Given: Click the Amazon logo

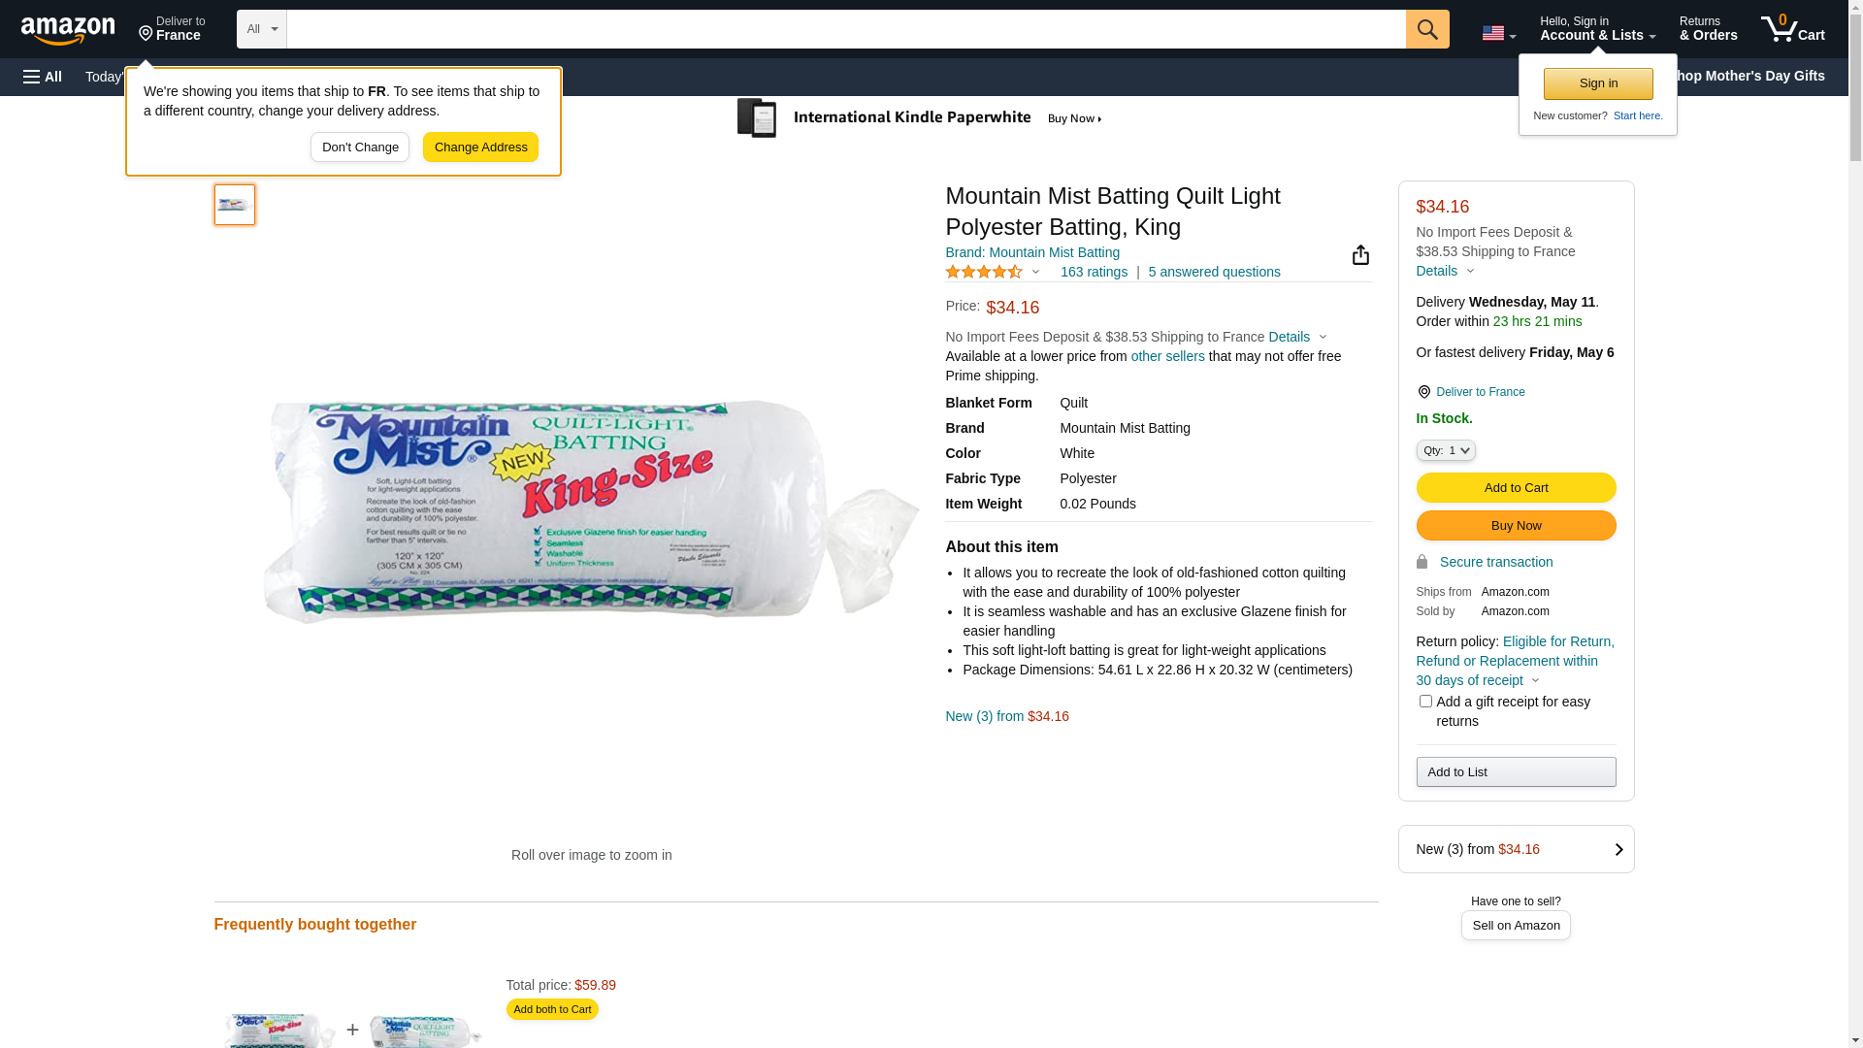Looking at the screenshot, I should (x=68, y=30).
